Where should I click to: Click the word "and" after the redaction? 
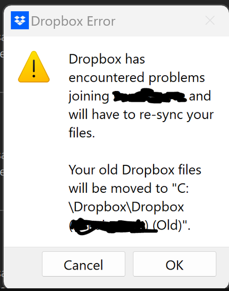200,96
